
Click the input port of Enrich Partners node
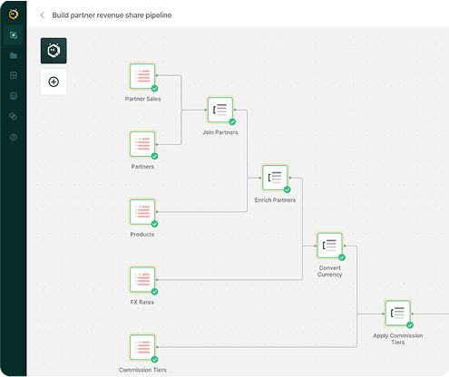pos(260,178)
